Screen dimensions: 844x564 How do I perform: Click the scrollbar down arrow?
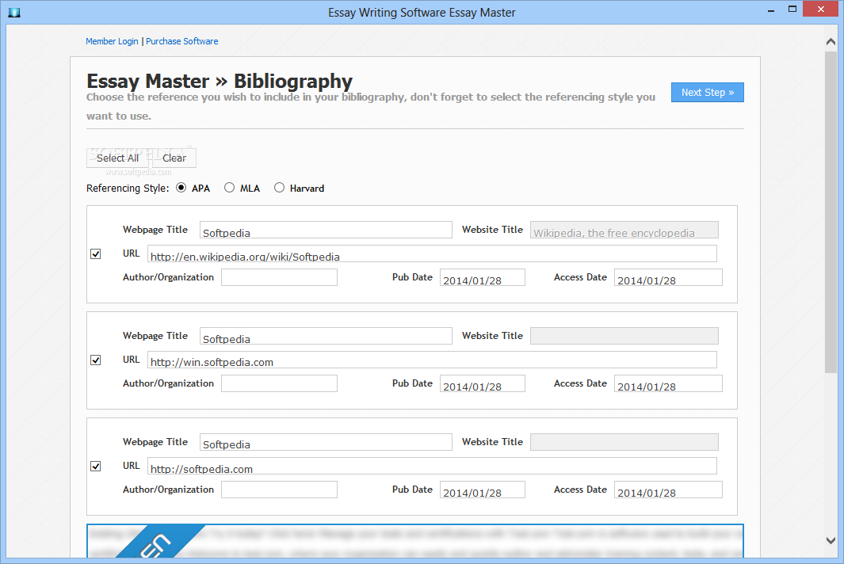coord(831,540)
